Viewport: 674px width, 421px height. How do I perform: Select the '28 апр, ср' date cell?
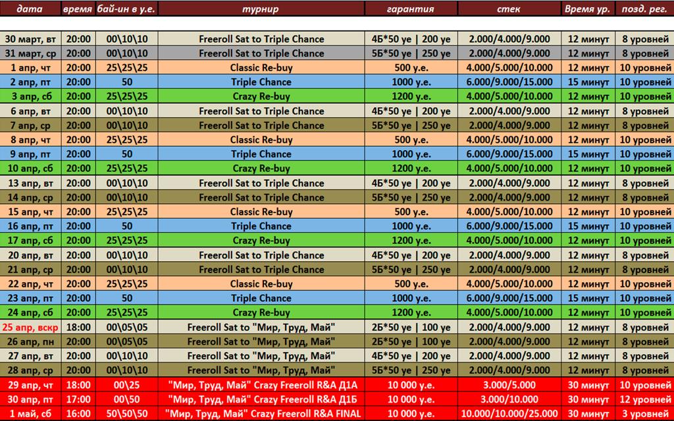[30, 370]
